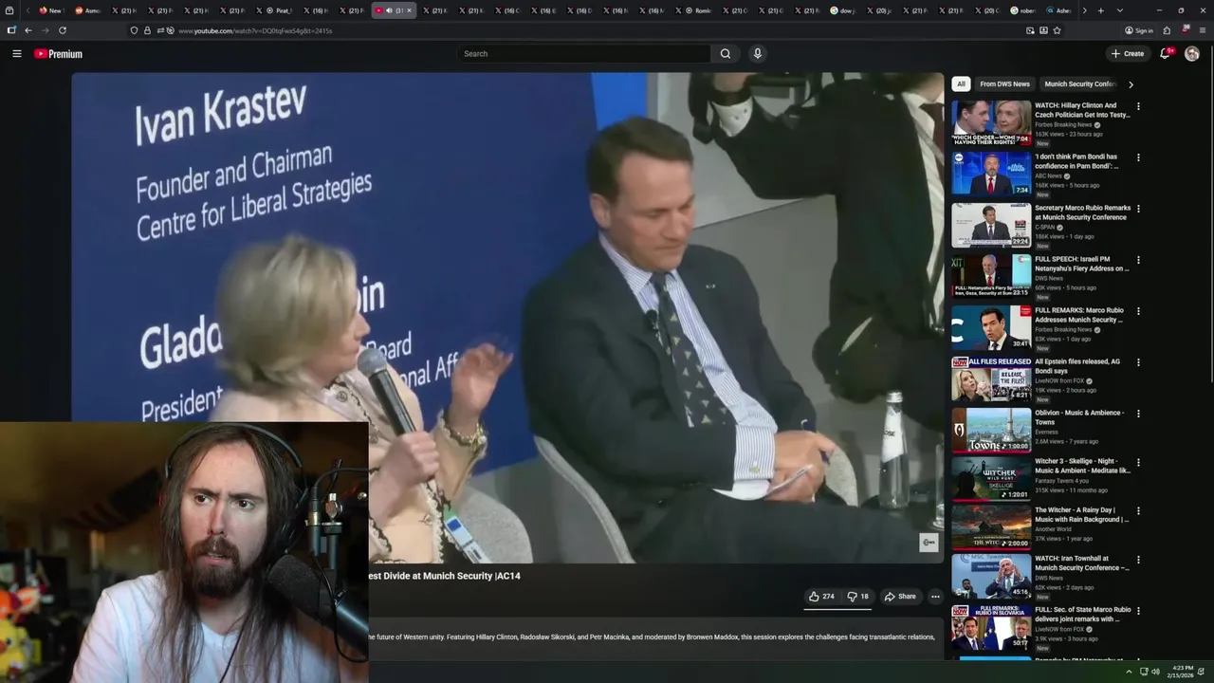Open The Witcher A Rainy Day title
Viewport: 1214px width, 683px height.
pyautogui.click(x=1082, y=515)
